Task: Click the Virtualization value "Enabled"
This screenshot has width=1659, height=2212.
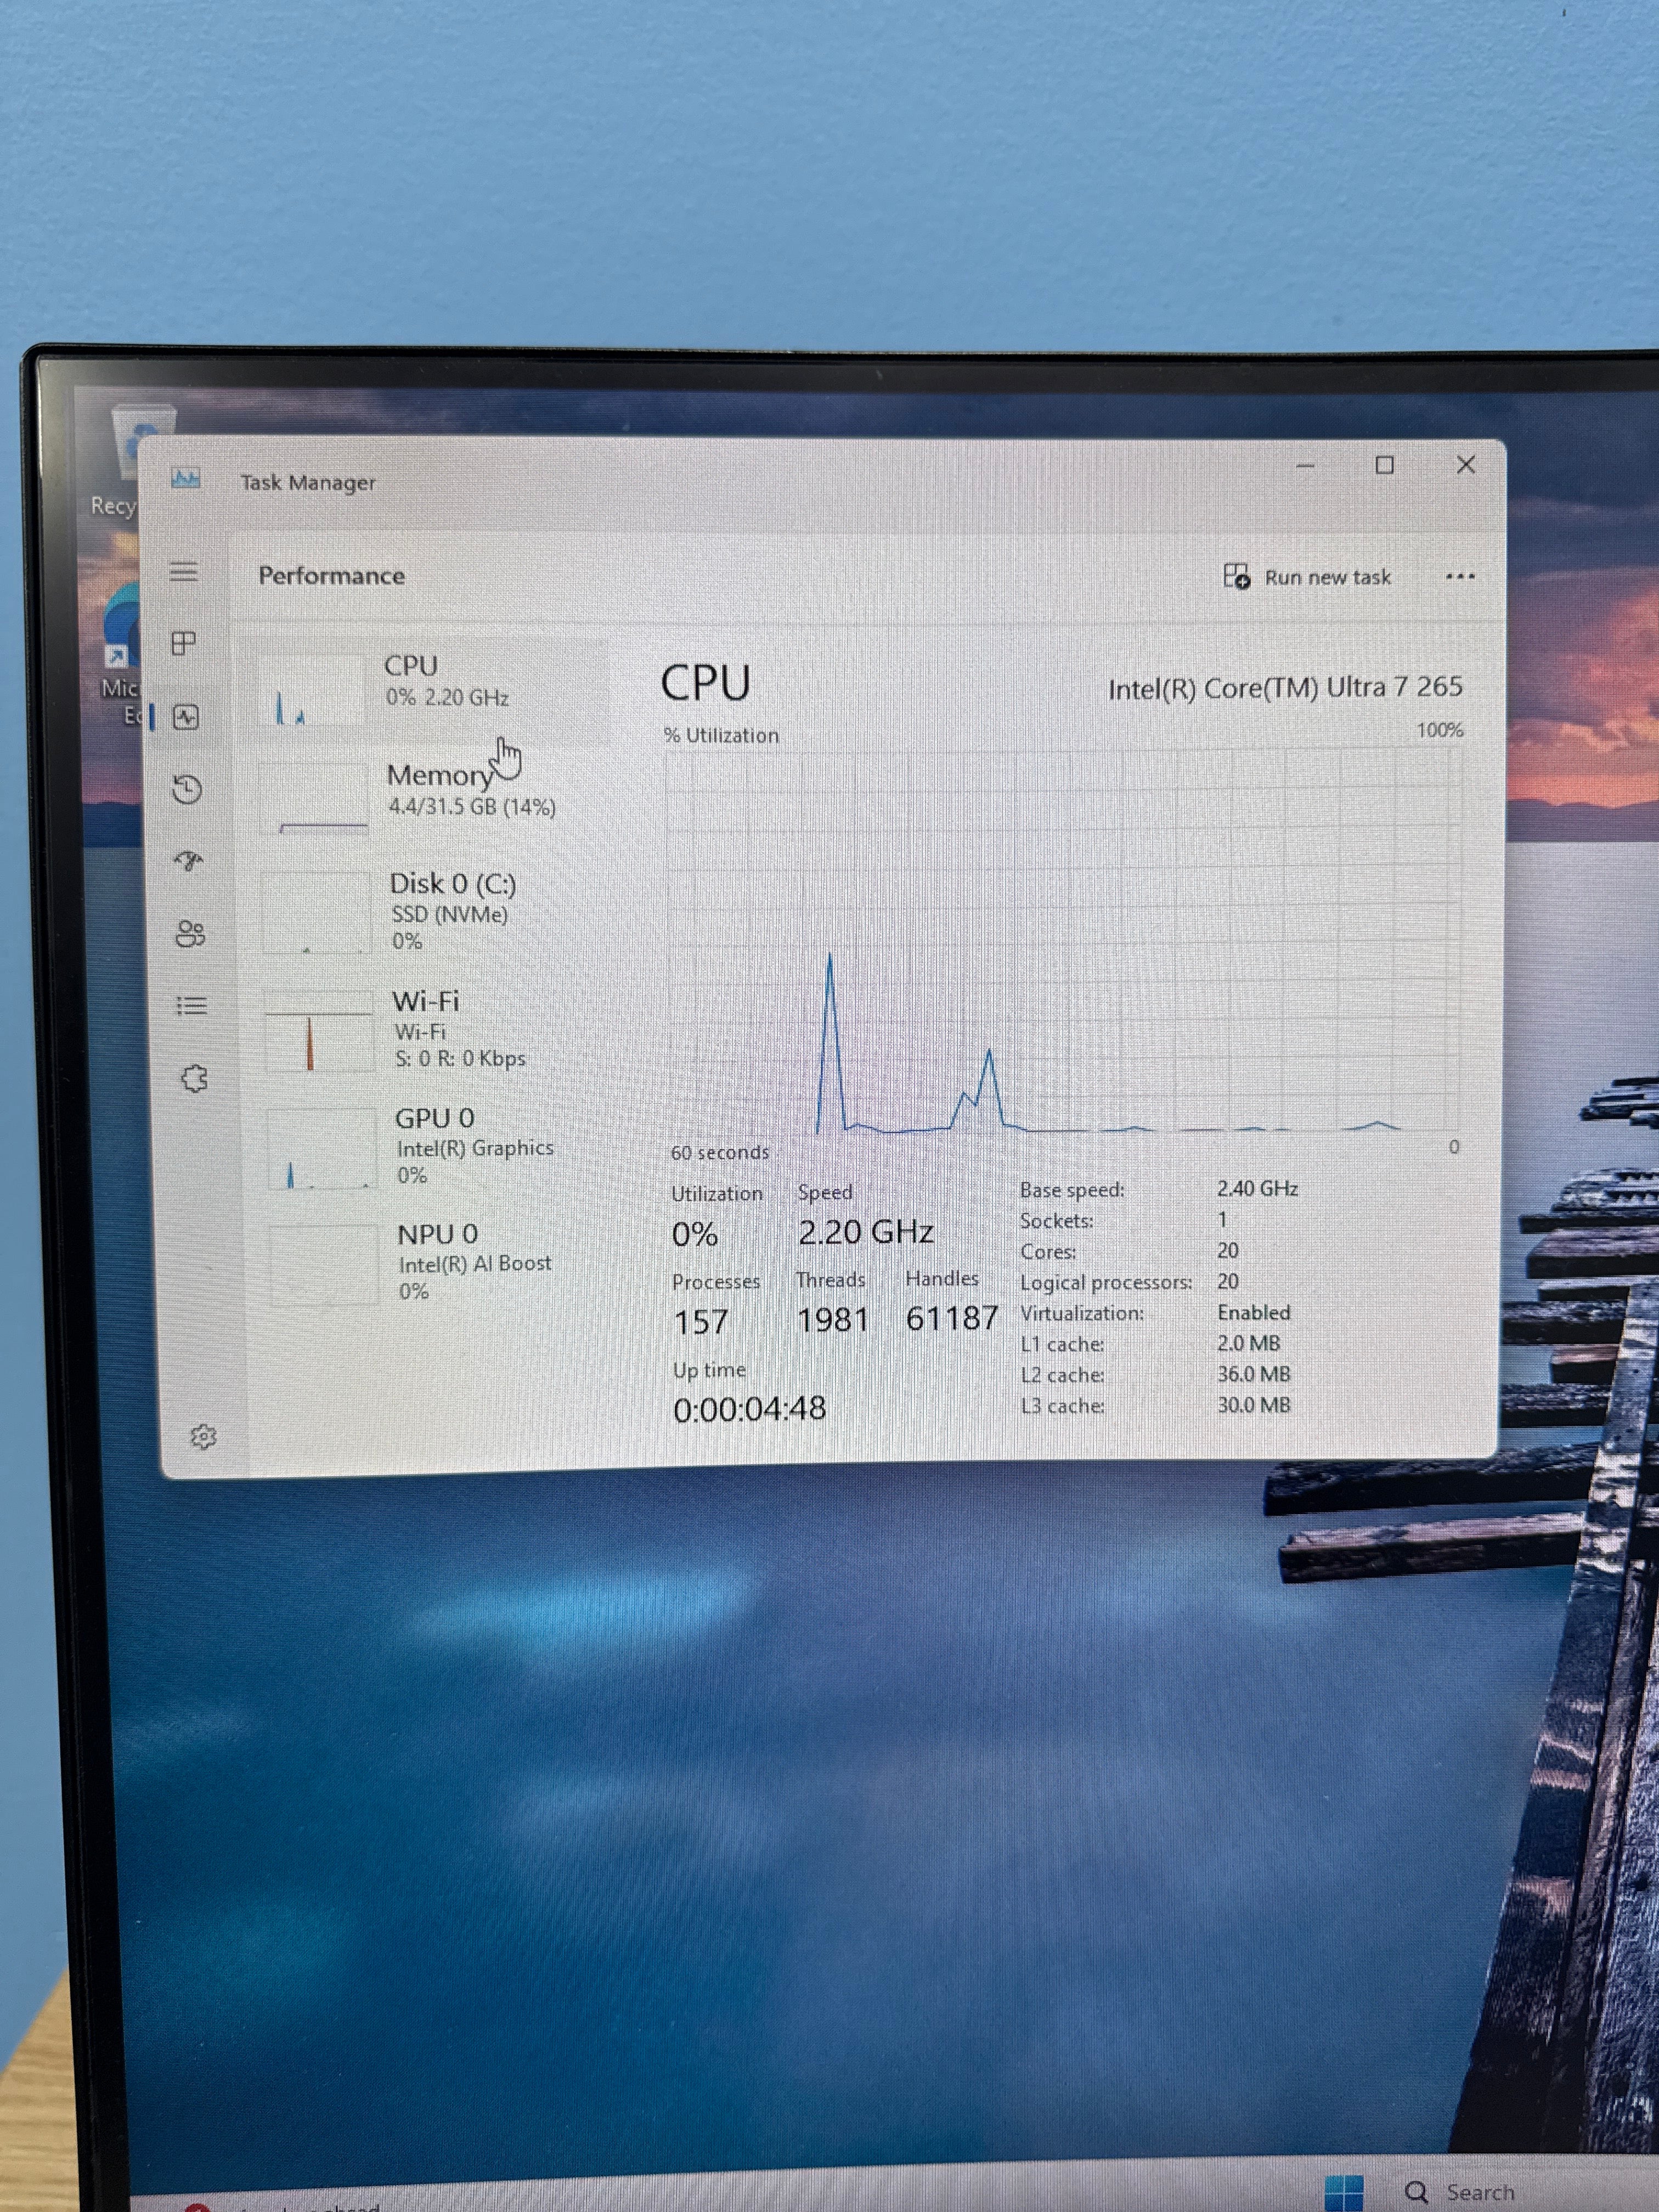Action: coord(1253,1312)
